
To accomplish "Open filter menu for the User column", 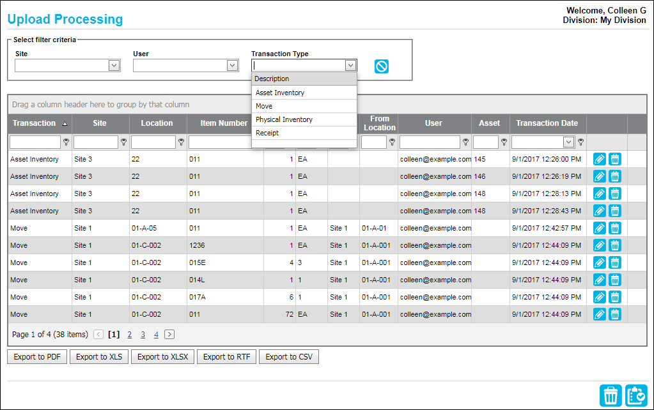I will click(465, 142).
